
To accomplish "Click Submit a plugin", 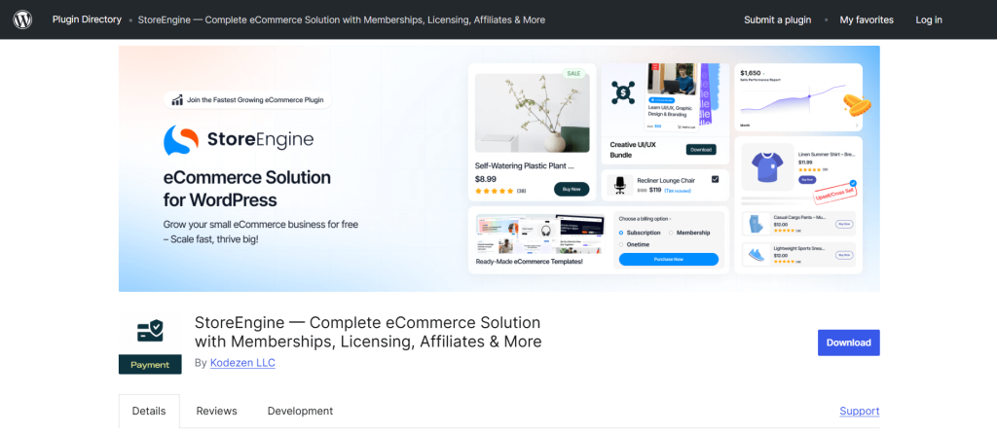I will [778, 19].
